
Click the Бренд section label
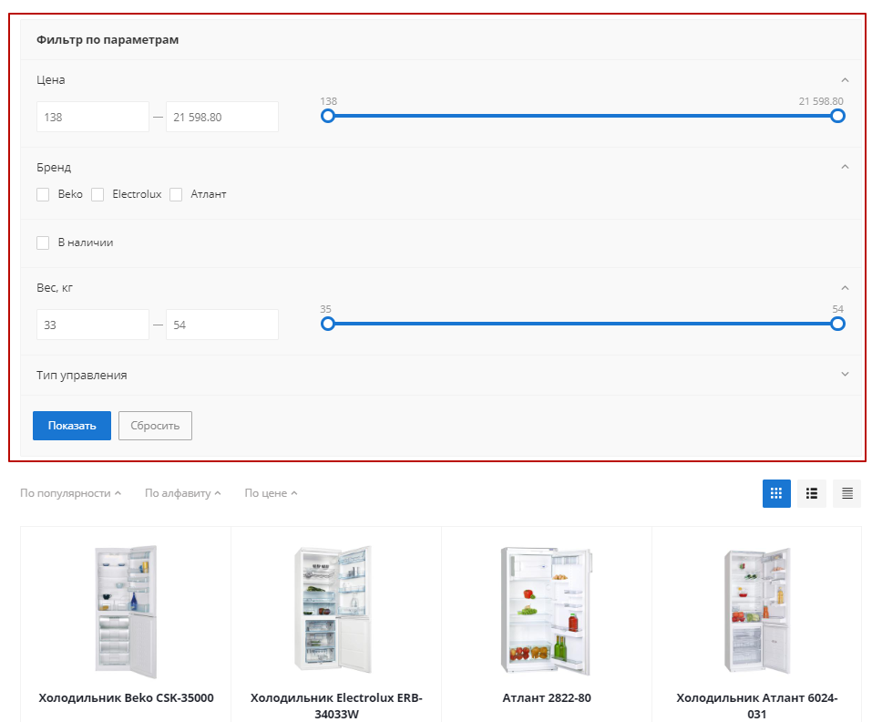click(x=54, y=168)
